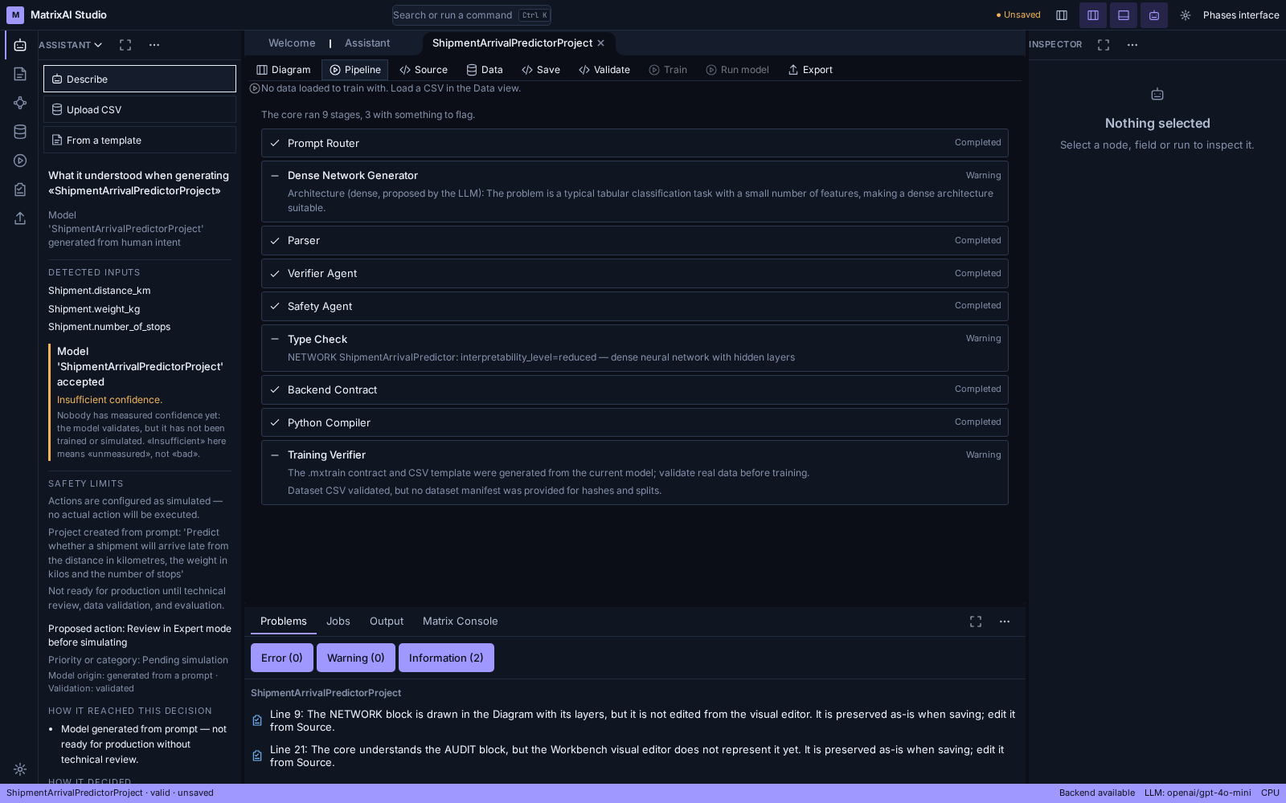This screenshot has height=803, width=1286.
Task: Export the project from the toolbar
Action: point(810,70)
